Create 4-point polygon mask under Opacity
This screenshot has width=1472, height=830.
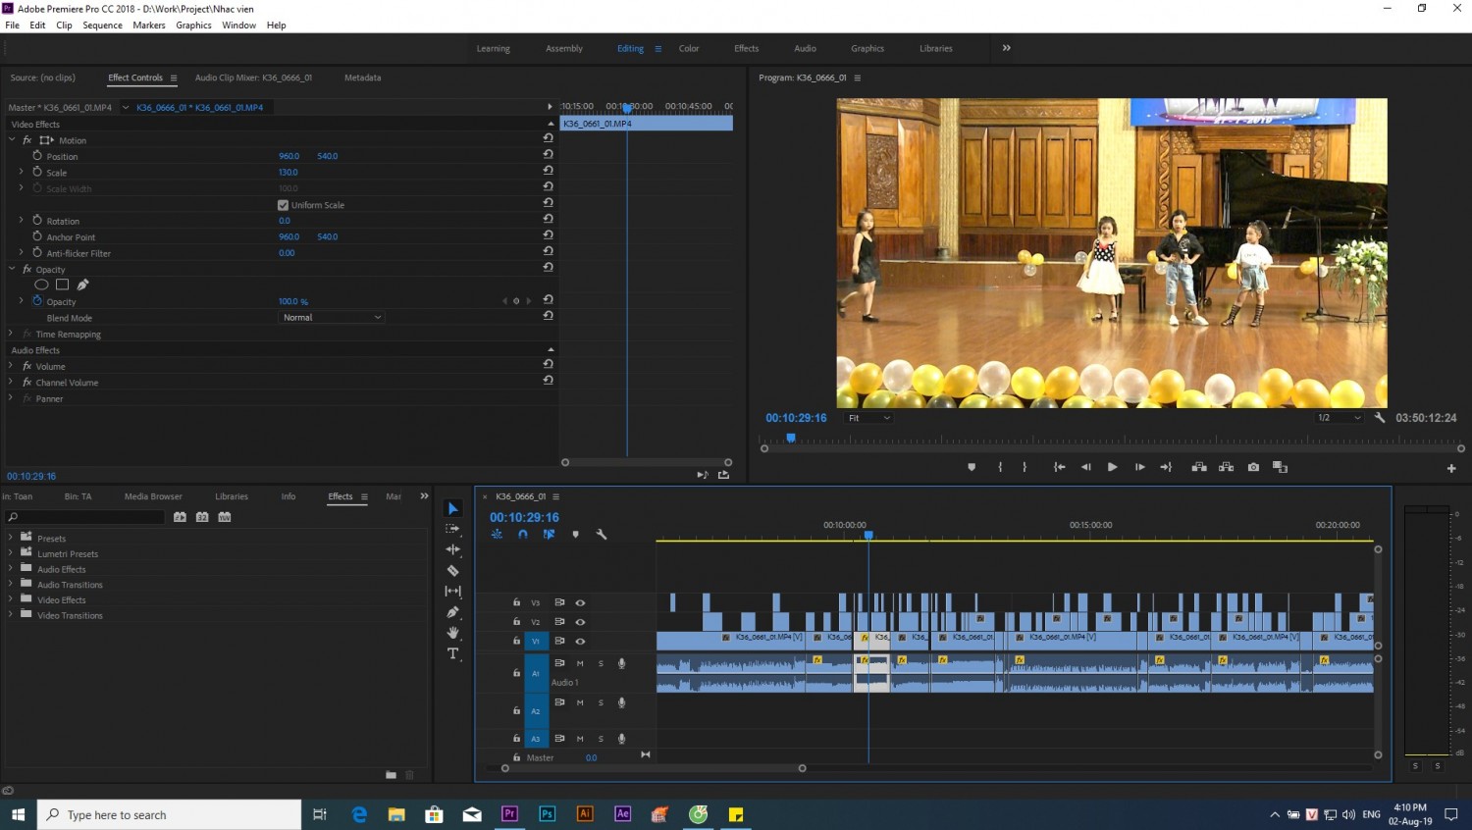[x=62, y=285]
